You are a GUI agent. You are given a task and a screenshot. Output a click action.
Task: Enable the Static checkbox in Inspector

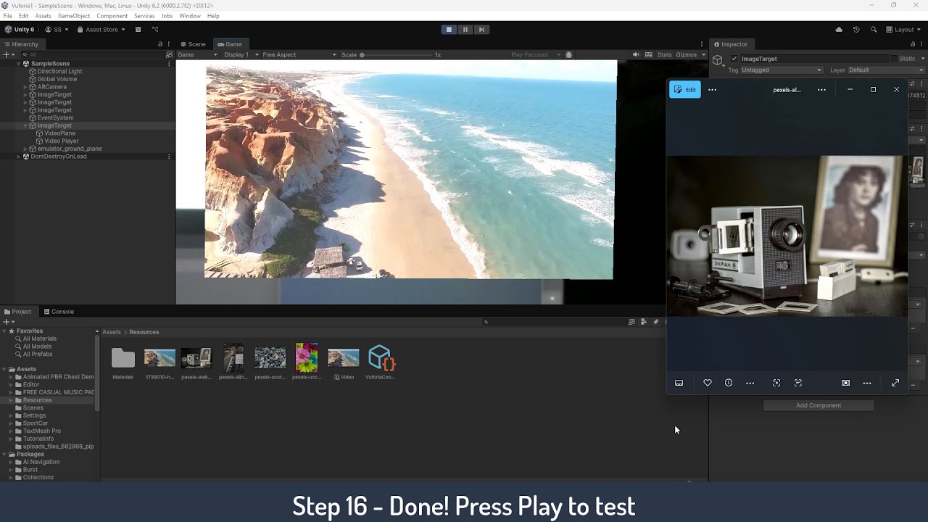[x=894, y=59]
